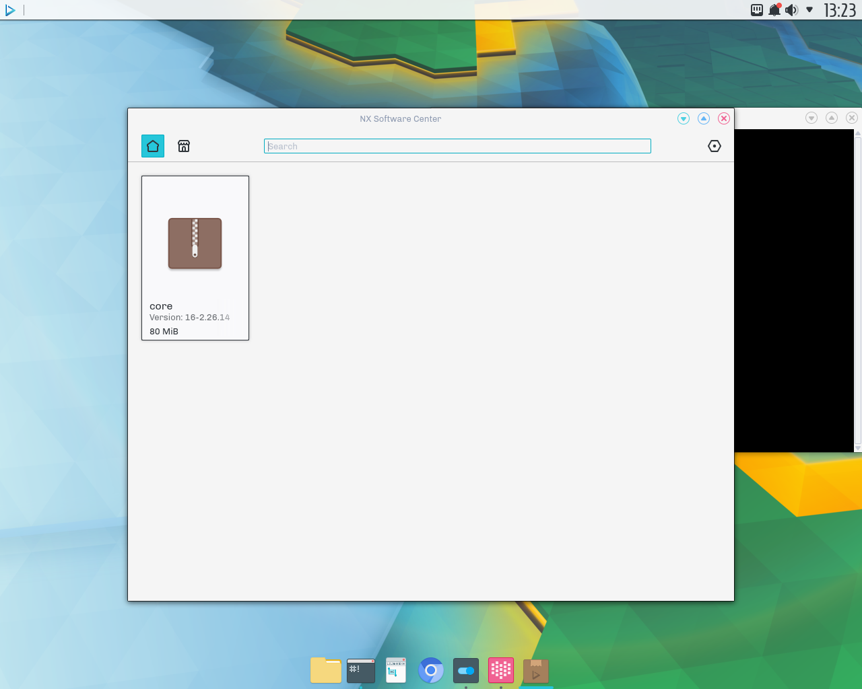Minimize the NX Software Center window
The image size is (862, 689).
click(684, 118)
